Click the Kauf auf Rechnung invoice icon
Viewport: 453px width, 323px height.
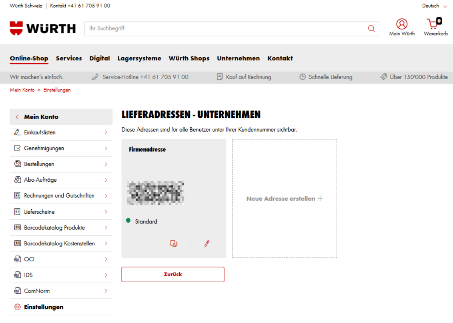click(220, 77)
